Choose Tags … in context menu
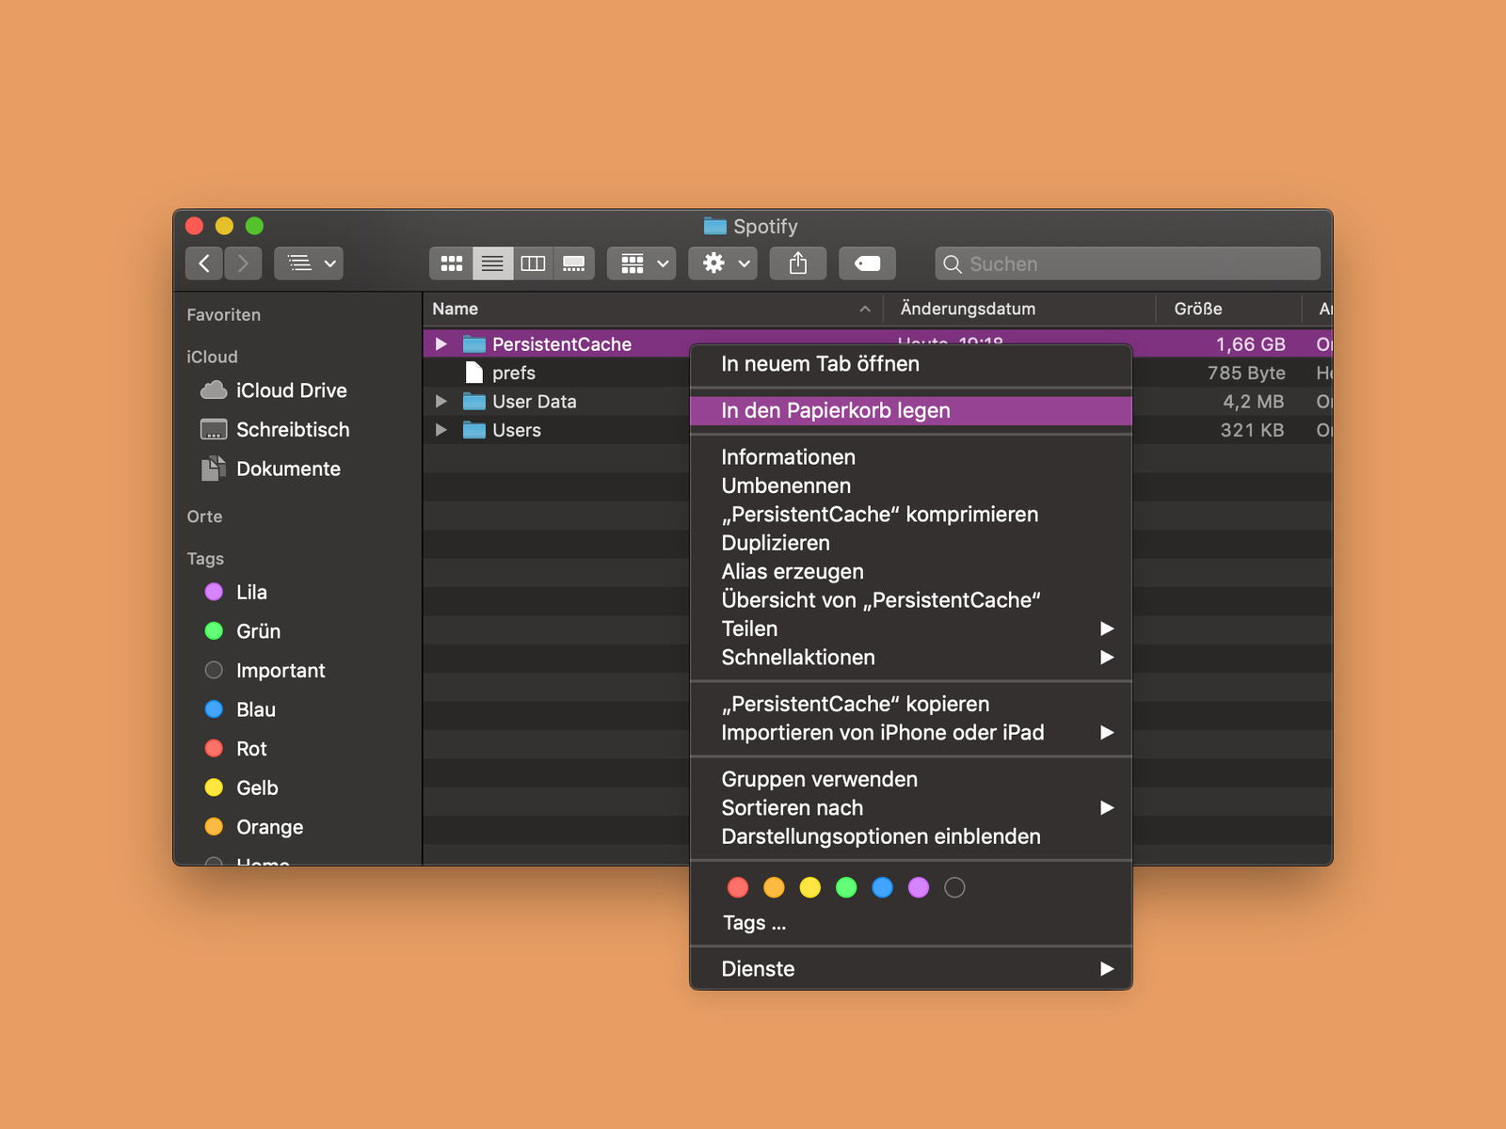 click(754, 923)
